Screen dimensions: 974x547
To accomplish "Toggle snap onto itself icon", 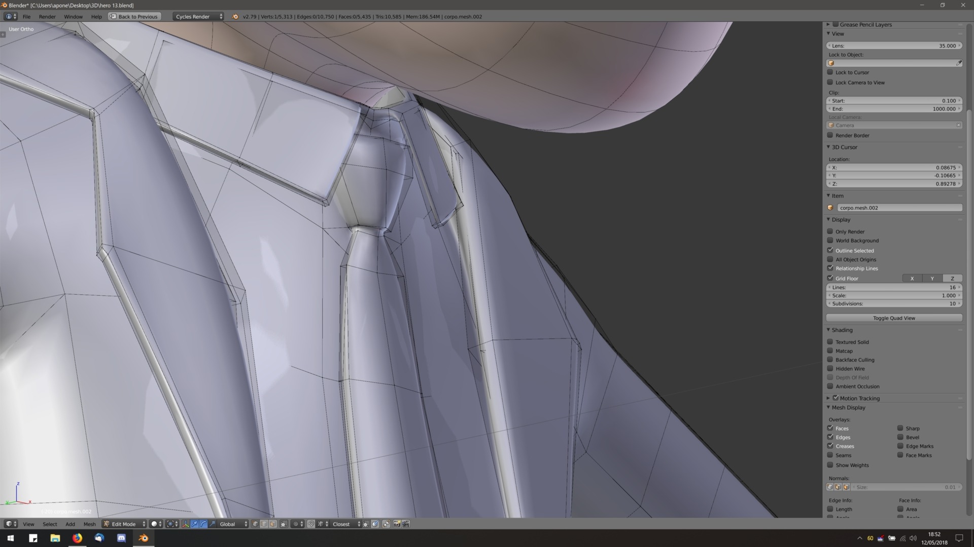I will (366, 524).
